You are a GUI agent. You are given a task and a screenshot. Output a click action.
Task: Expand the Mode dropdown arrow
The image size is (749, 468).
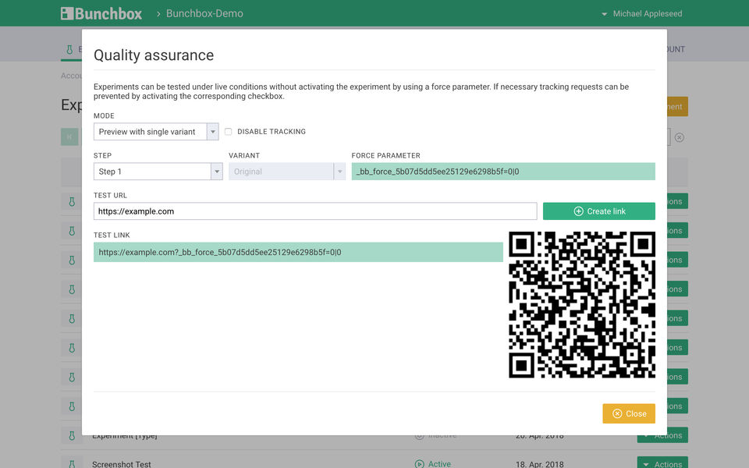[x=212, y=131]
